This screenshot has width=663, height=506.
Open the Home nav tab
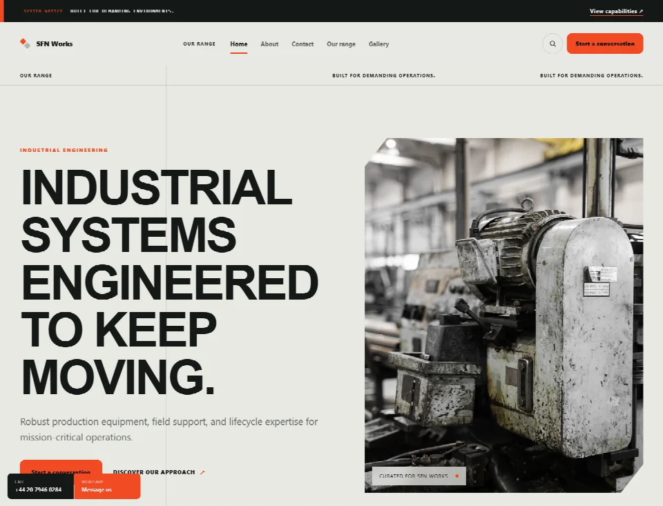[x=238, y=44]
